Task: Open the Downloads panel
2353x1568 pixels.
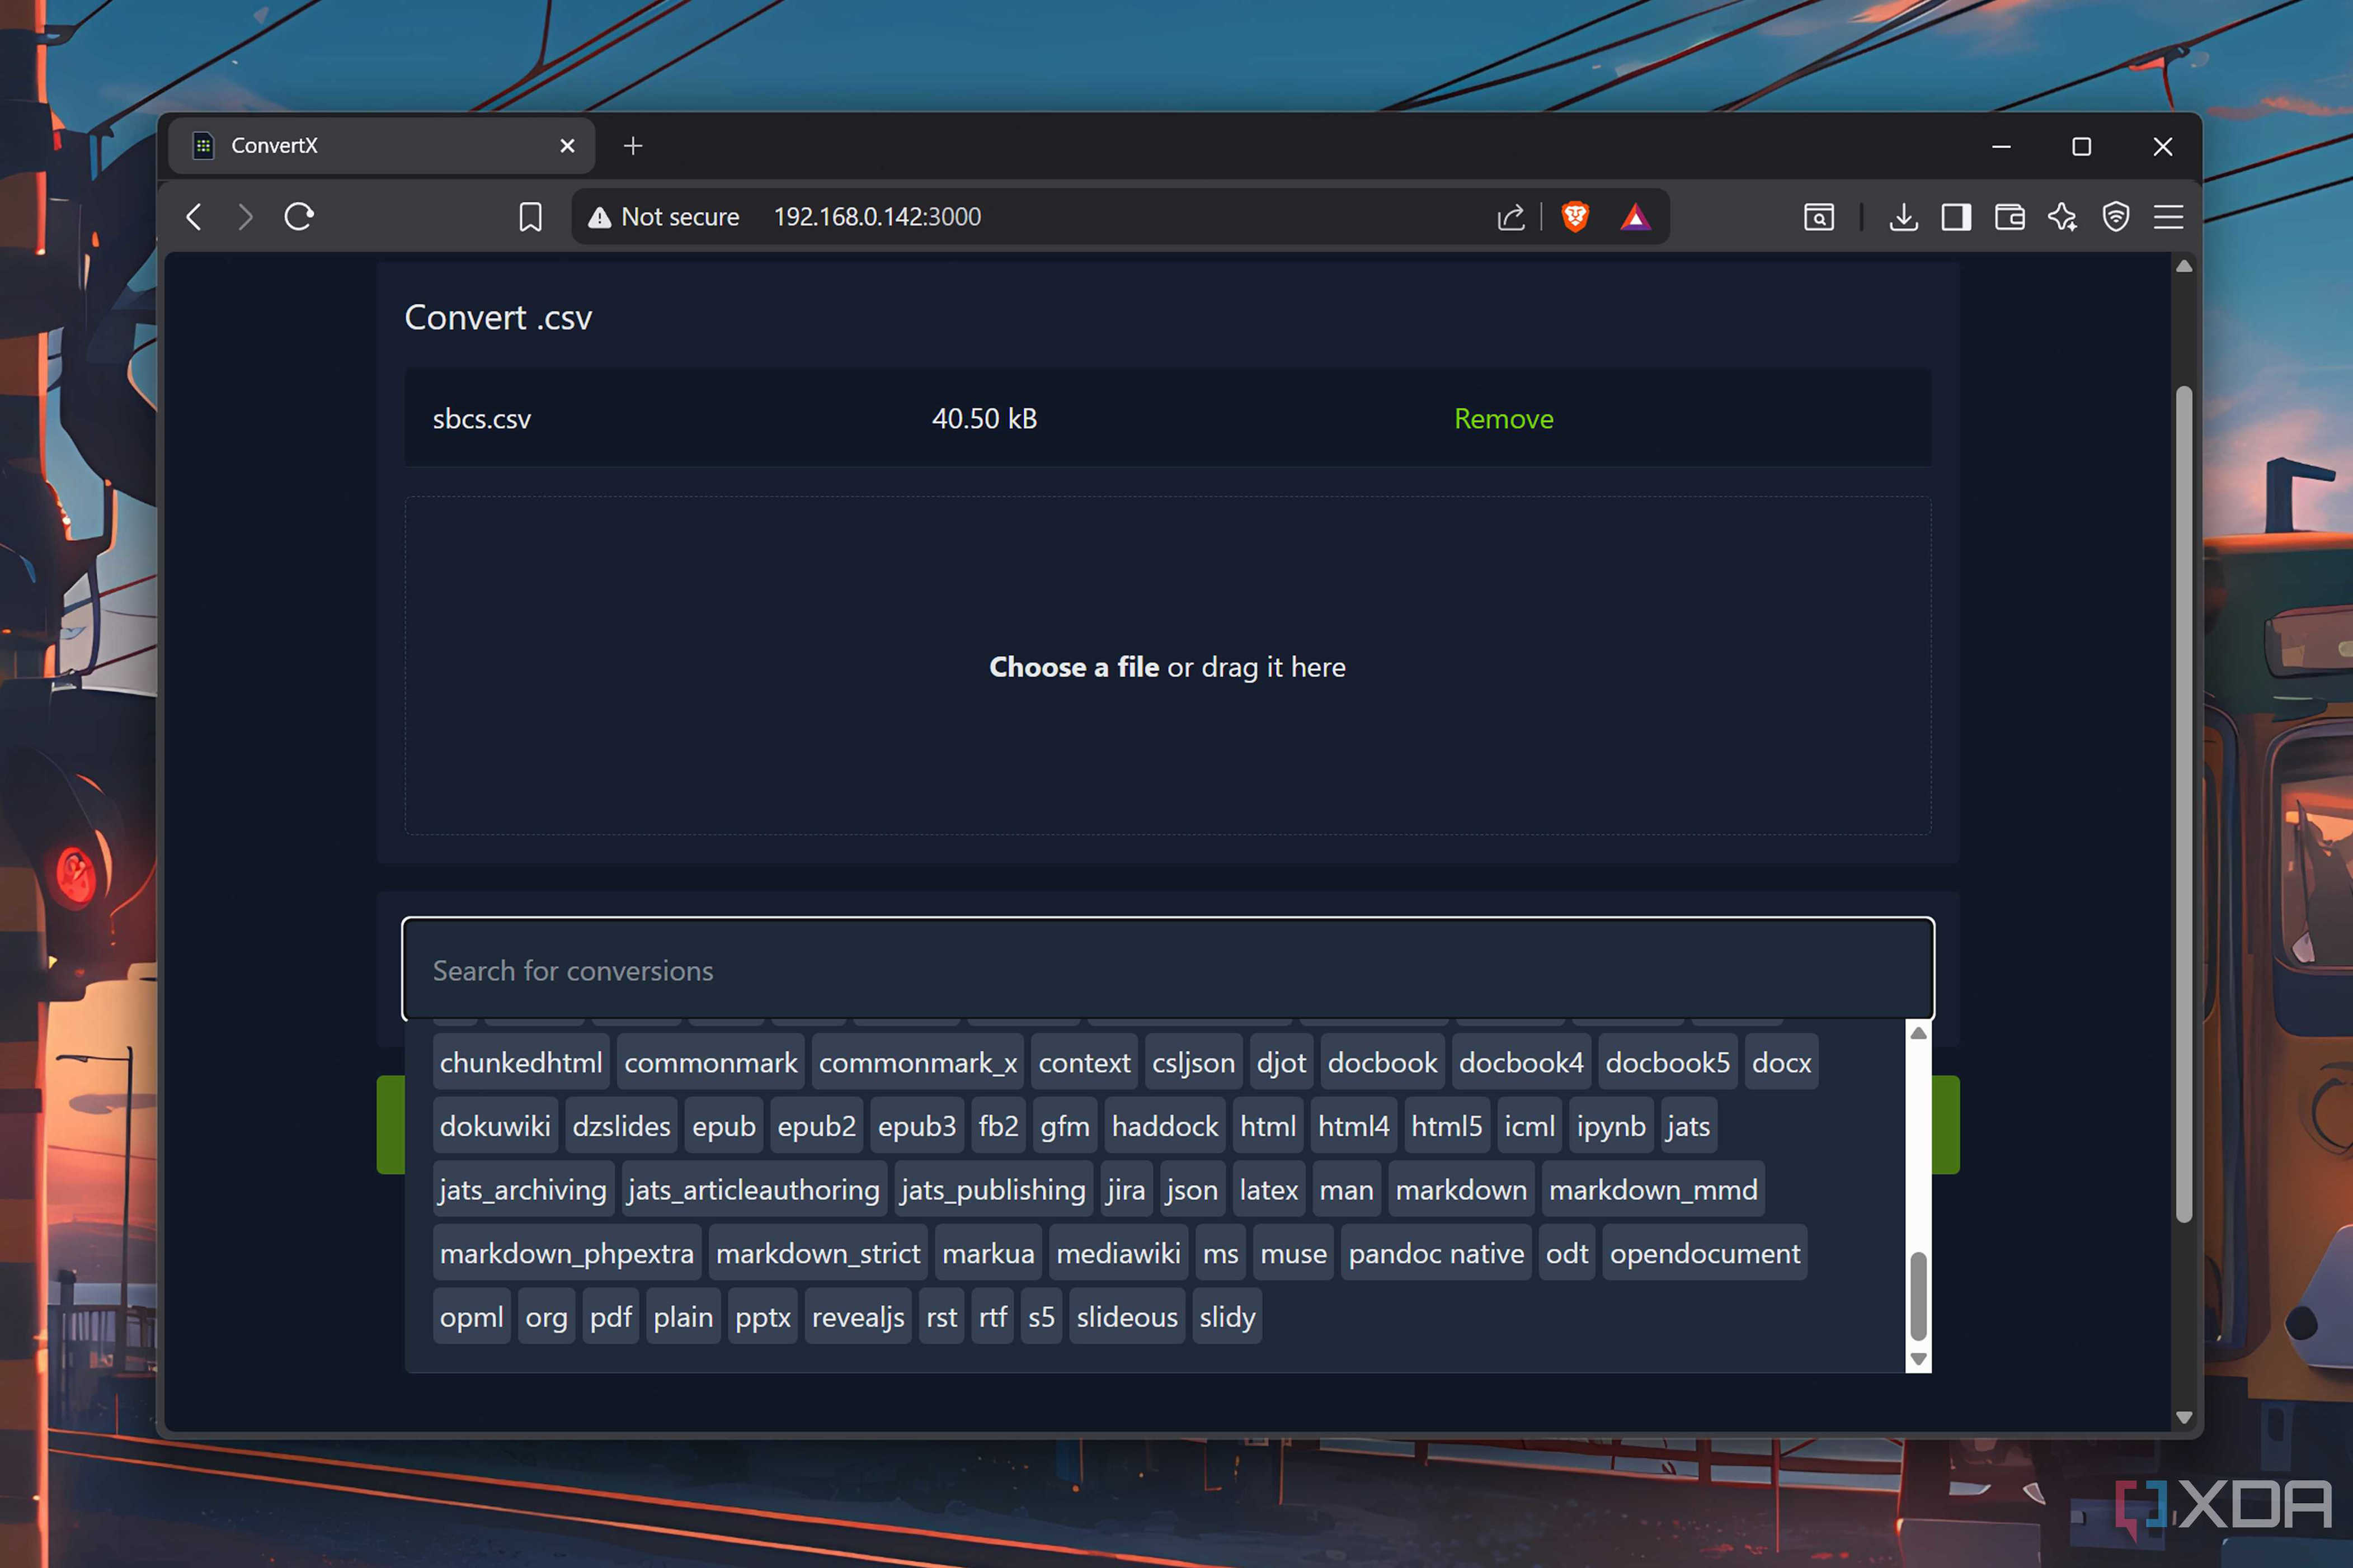Action: 1903,217
